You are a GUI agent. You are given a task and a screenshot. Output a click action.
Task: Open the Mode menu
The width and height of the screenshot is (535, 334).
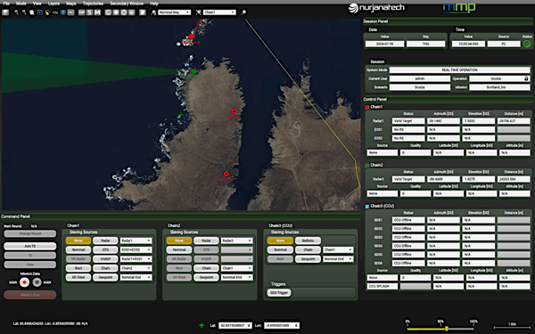pyautogui.click(x=21, y=4)
